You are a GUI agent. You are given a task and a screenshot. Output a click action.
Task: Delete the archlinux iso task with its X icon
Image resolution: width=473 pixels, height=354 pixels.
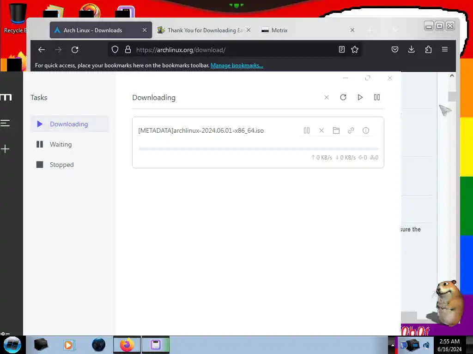(x=321, y=130)
